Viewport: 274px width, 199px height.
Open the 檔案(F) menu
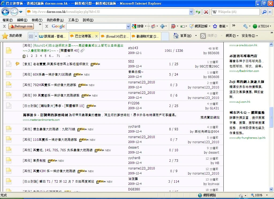[7, 20]
